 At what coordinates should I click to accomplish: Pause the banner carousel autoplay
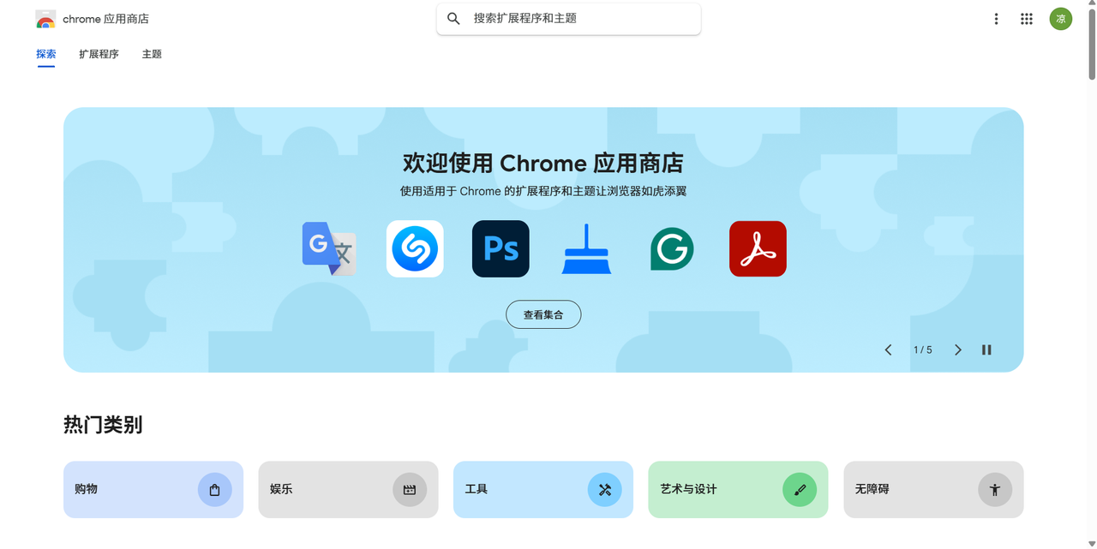(x=986, y=349)
